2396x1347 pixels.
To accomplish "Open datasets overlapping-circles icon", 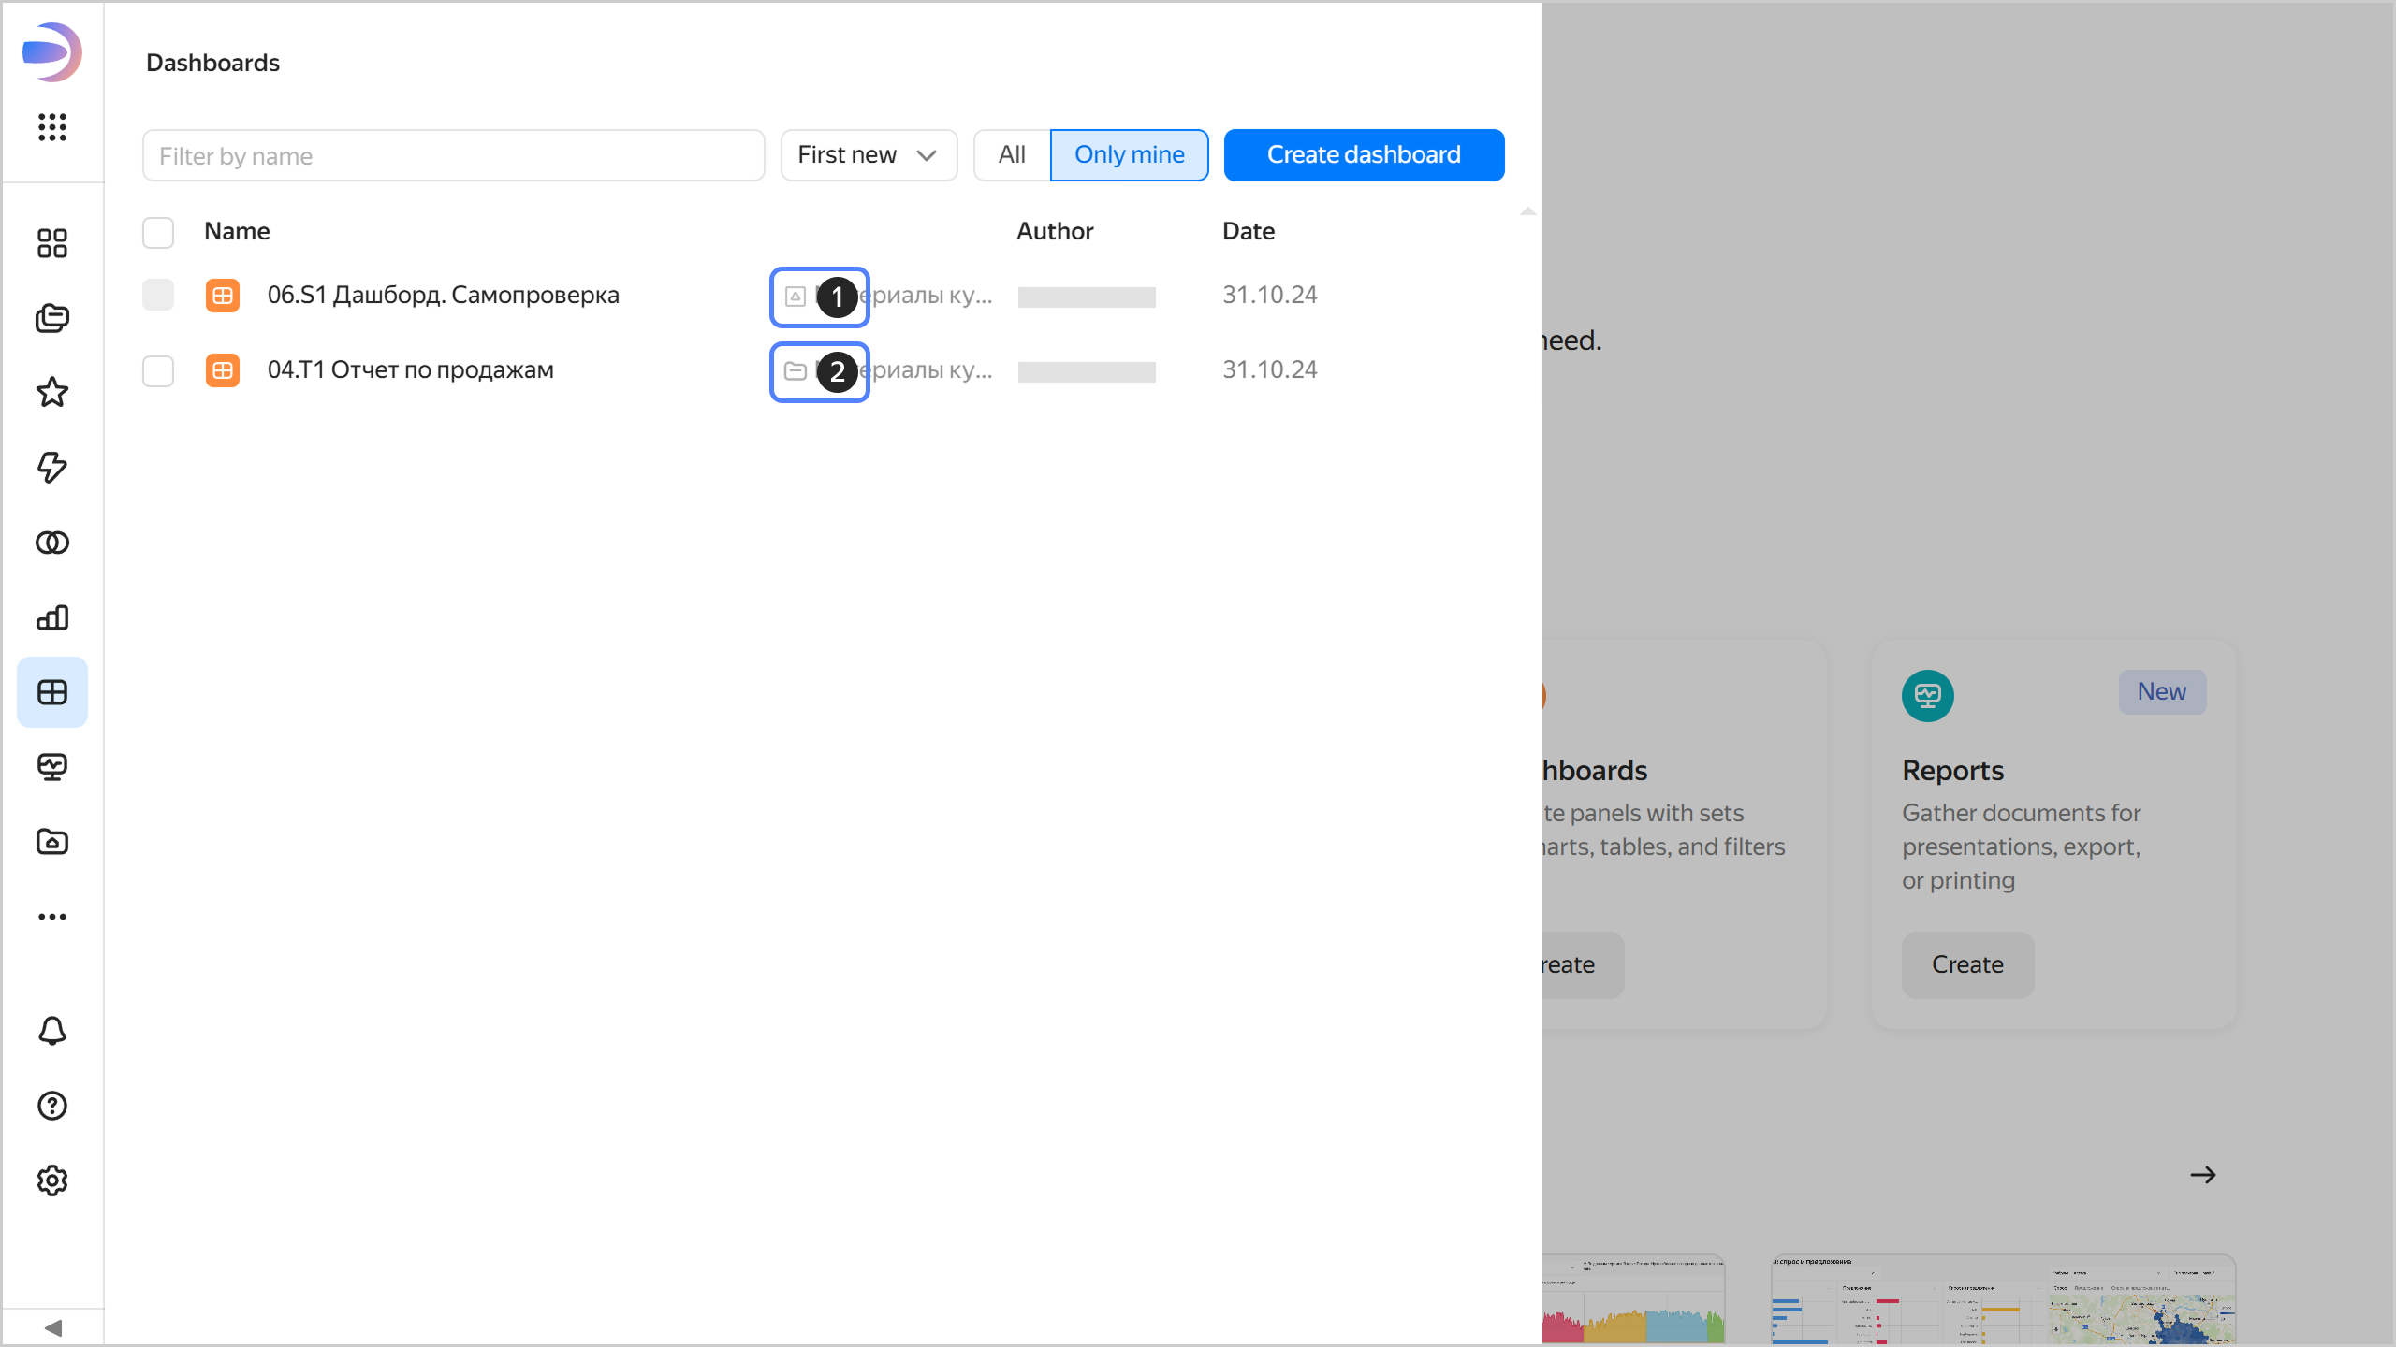I will [x=52, y=543].
